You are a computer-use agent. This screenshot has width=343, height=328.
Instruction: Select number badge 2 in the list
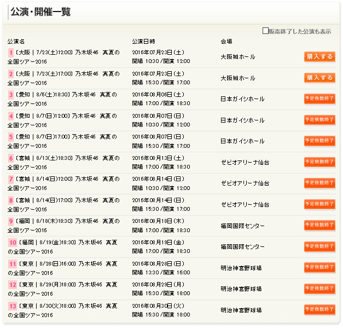(11, 74)
